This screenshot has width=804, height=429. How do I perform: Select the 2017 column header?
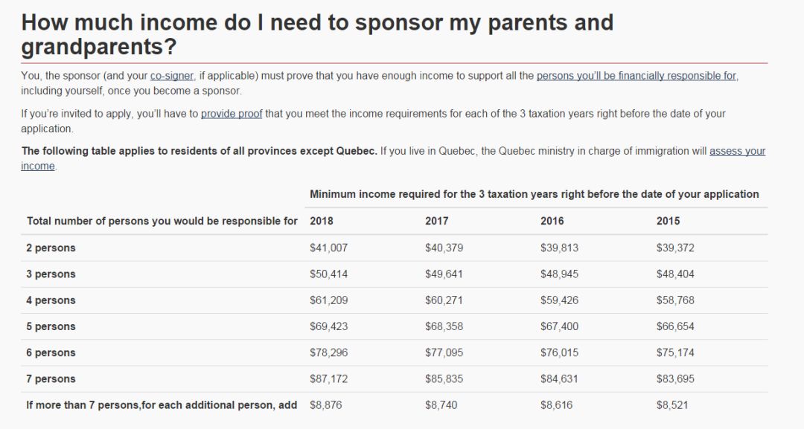coord(436,221)
